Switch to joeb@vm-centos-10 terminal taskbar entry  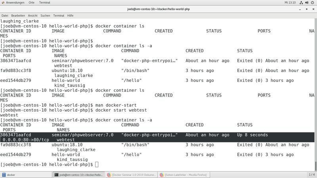[78, 175]
